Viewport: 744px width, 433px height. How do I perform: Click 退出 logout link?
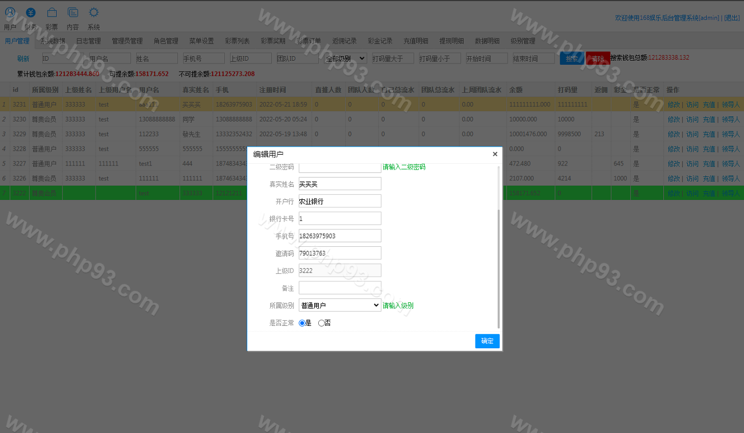(x=732, y=18)
